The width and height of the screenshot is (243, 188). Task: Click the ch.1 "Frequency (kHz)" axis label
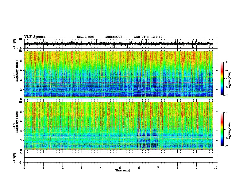point(17,72)
